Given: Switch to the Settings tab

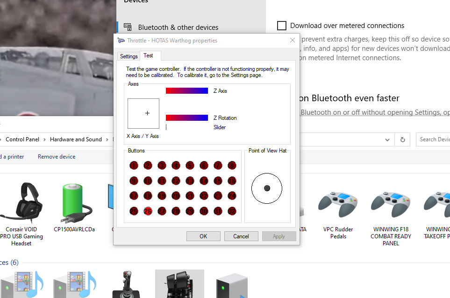Looking at the screenshot, I should point(129,56).
